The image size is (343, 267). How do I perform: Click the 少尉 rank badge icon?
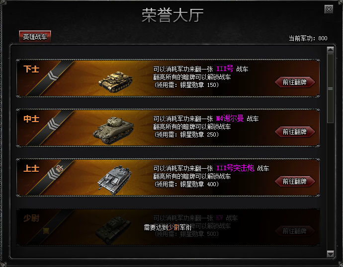coord(46,231)
